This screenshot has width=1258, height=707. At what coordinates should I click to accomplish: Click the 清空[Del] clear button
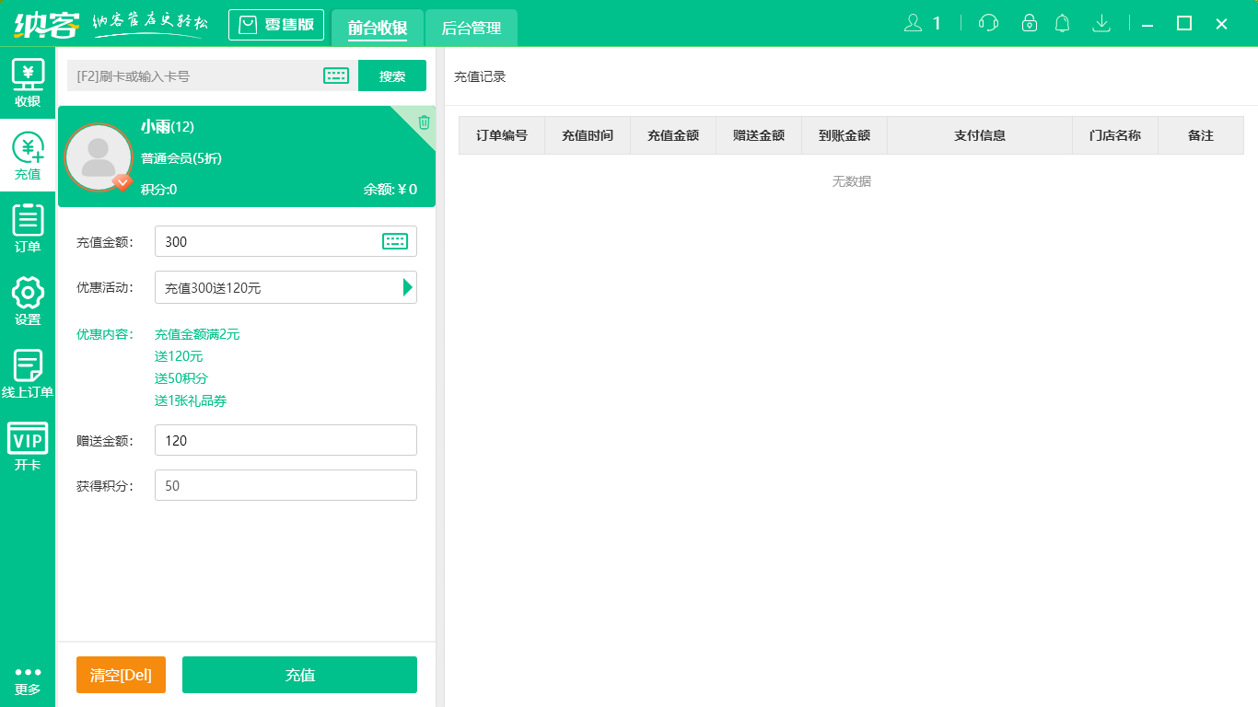(x=121, y=675)
